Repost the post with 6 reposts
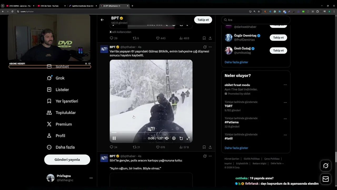The height and width of the screenshot is (190, 337). coord(136,38)
